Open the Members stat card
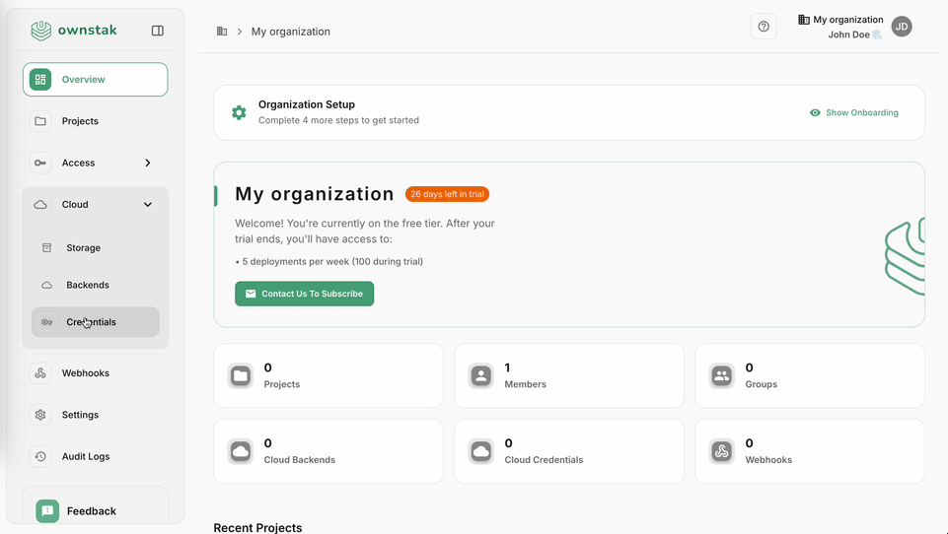This screenshot has height=534, width=948. (568, 375)
